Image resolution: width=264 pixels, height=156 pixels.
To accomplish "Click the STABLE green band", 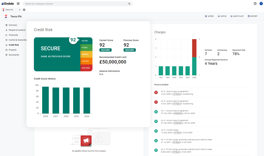I will point(86,47).
